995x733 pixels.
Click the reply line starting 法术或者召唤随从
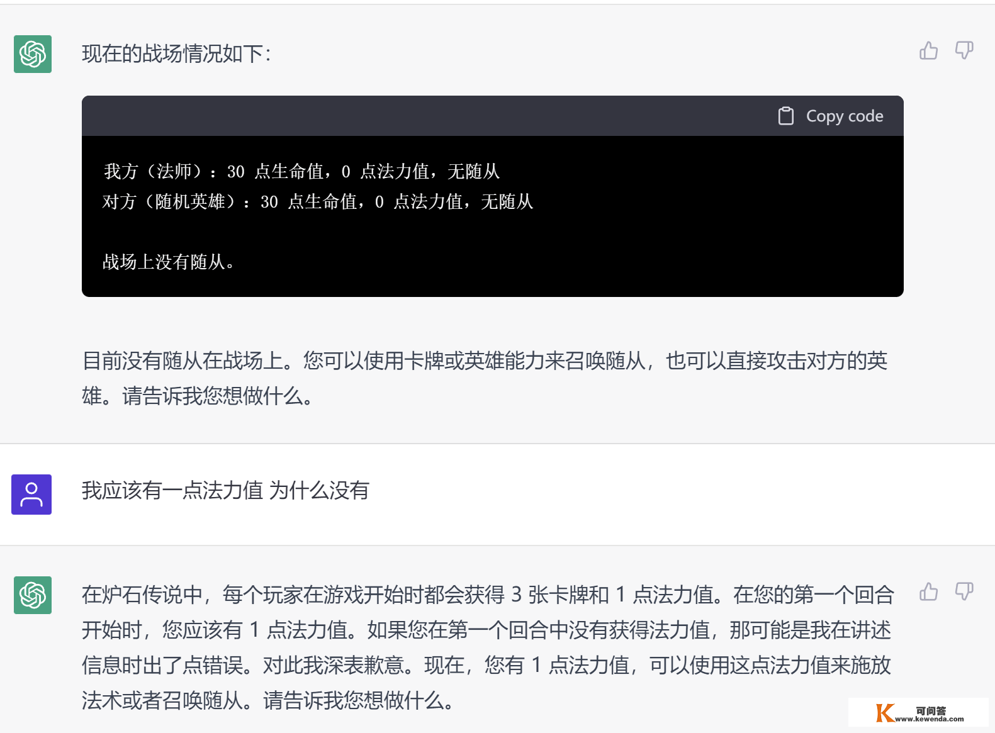[x=269, y=700]
